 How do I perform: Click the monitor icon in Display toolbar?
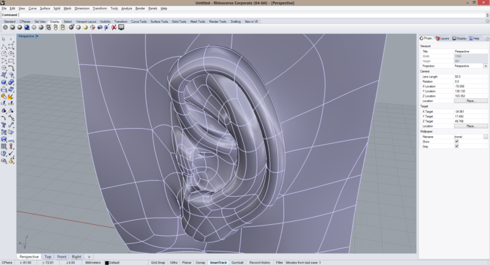click(121, 27)
